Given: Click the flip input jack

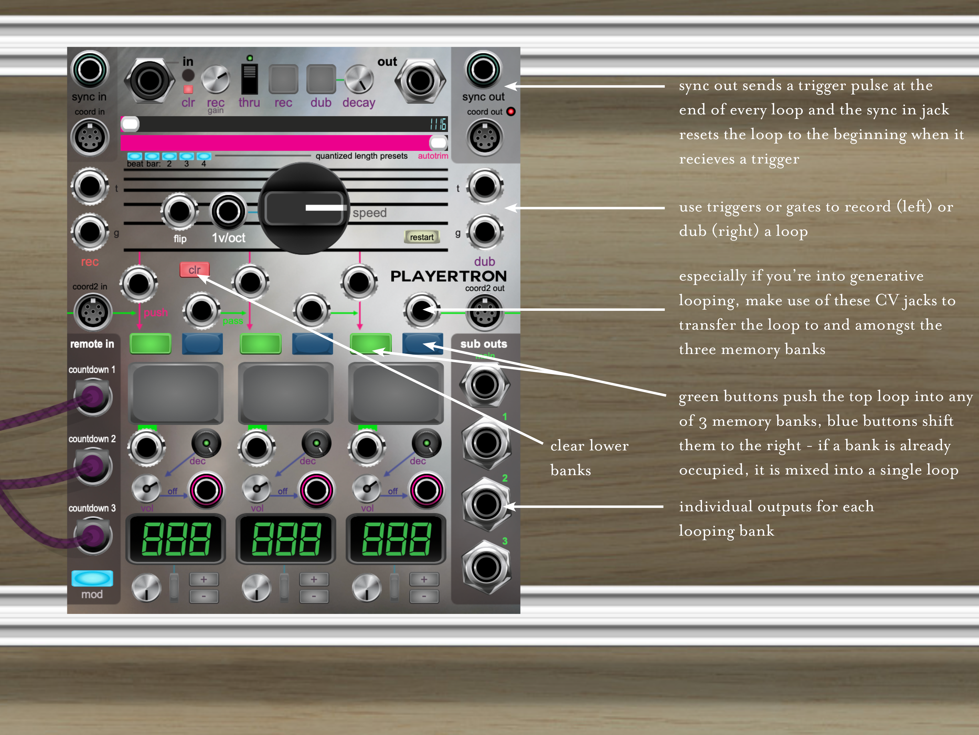Looking at the screenshot, I should coord(179,211).
